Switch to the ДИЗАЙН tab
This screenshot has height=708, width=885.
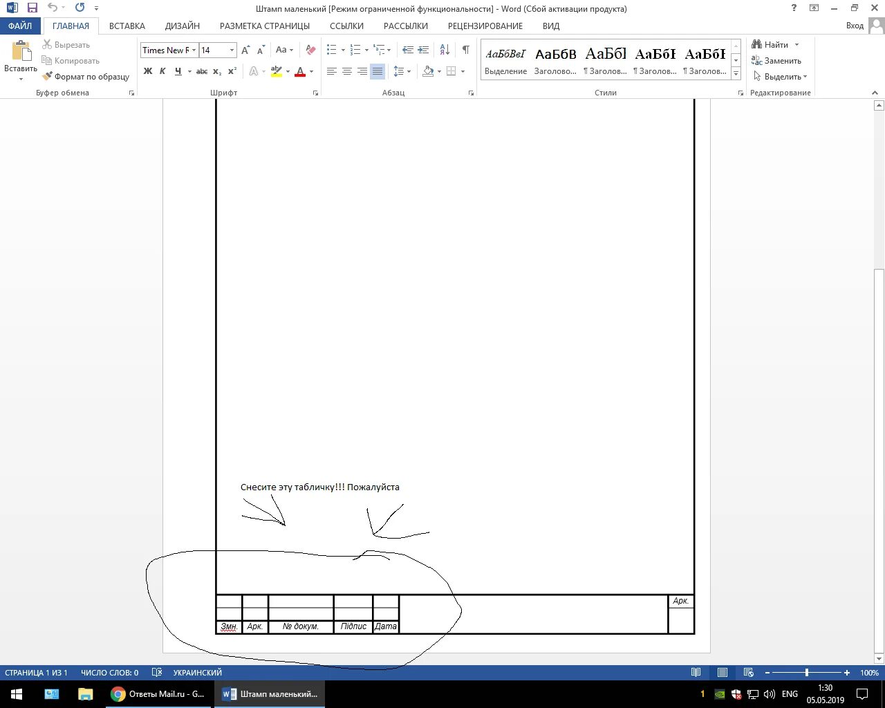(x=183, y=26)
